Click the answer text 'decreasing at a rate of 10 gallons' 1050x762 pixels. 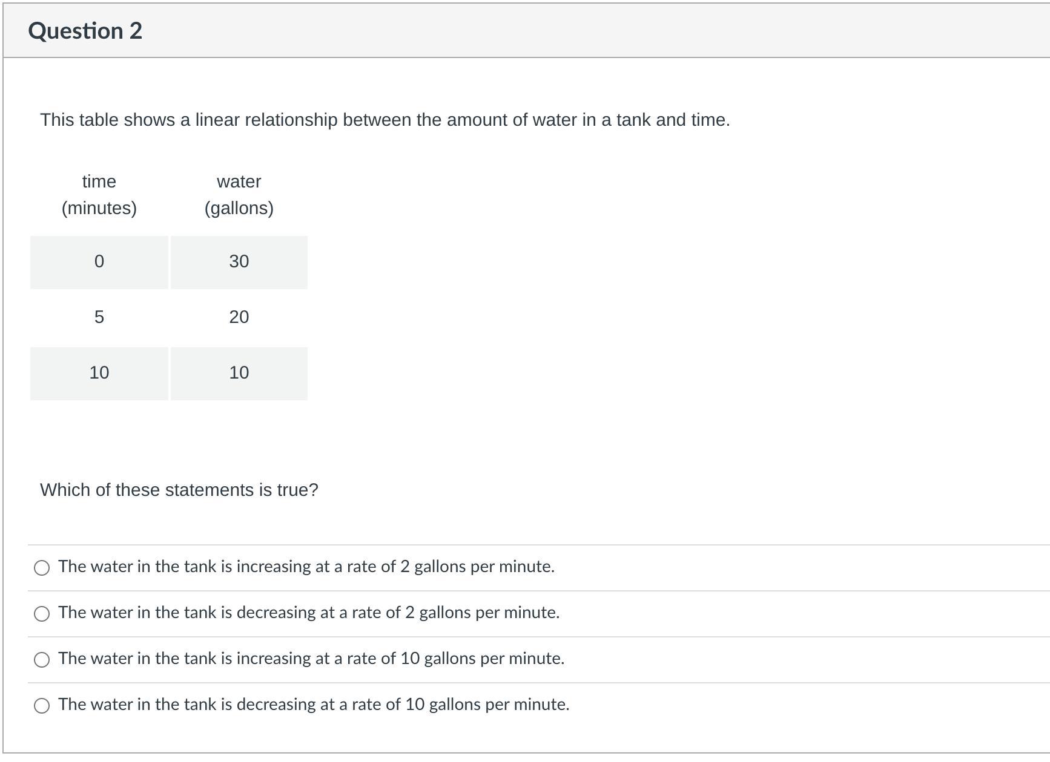[x=314, y=705]
